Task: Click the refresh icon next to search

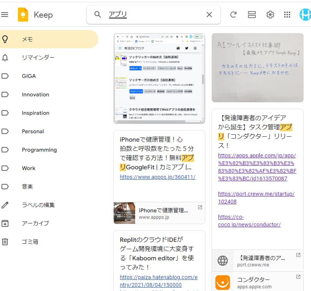Action: [x=233, y=15]
